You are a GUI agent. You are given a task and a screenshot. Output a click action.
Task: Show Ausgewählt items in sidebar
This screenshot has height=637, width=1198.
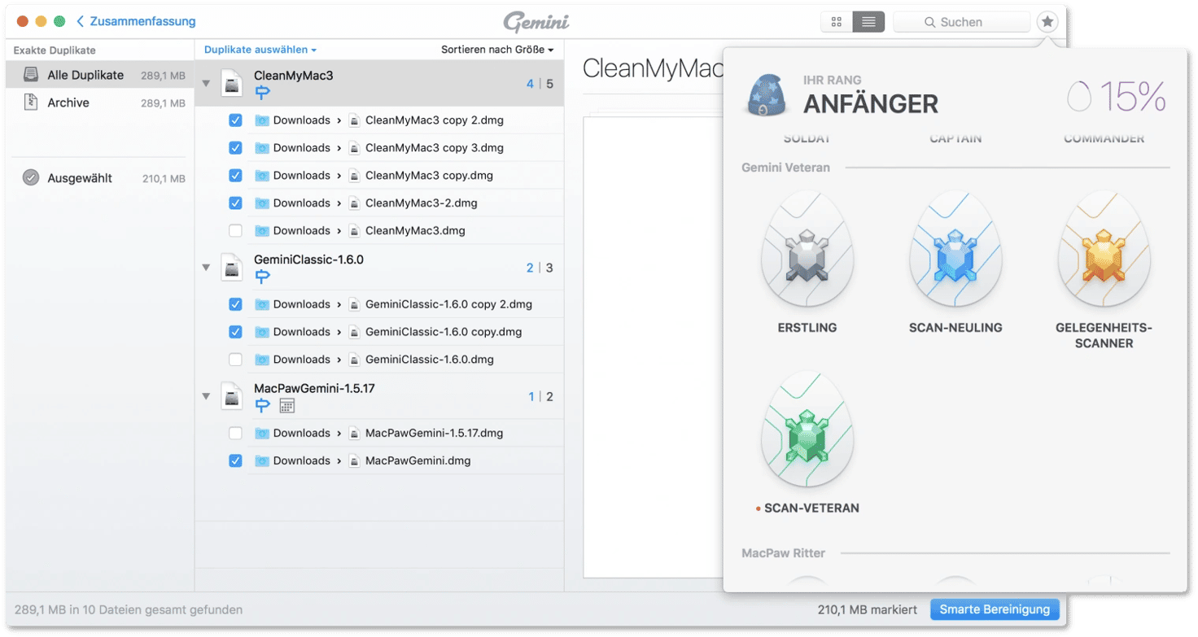100,177
